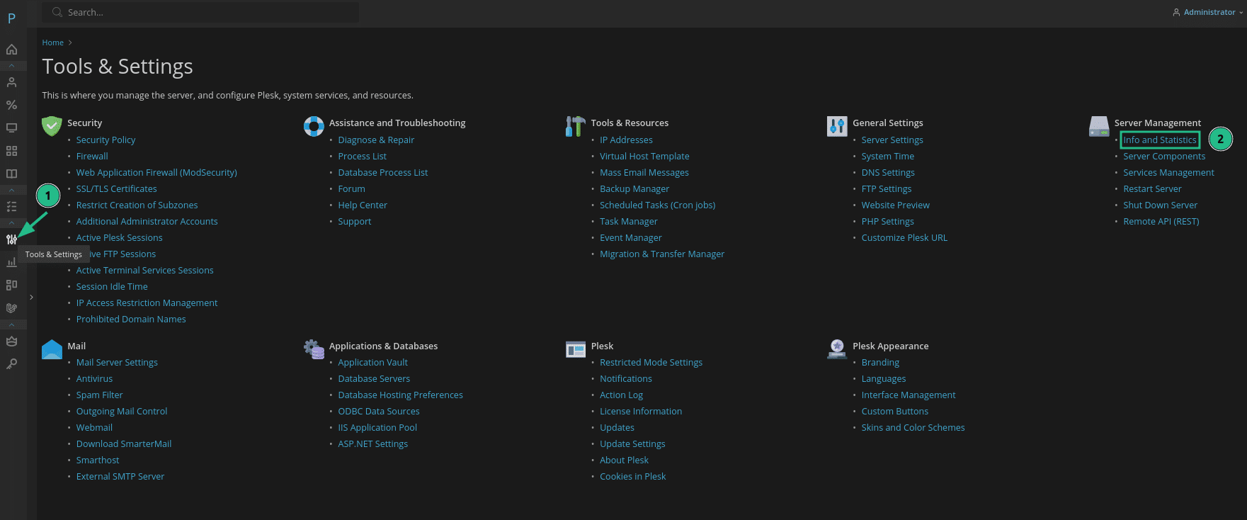Open the bar chart monitoring sidebar icon
The image size is (1247, 520).
click(x=11, y=262)
